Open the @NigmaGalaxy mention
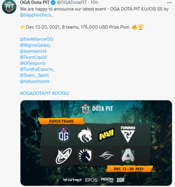175x187 pixels. [x=35, y=45]
